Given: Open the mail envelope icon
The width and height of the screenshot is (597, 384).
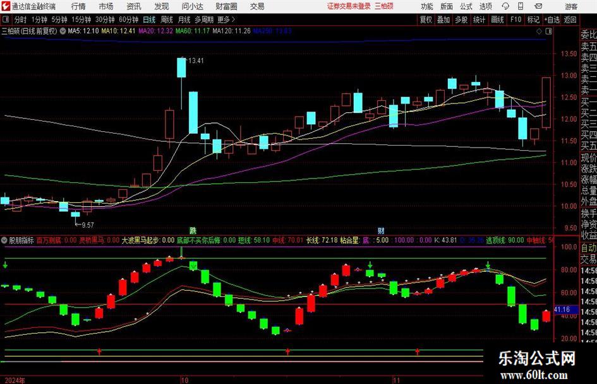Looking at the screenshot, I should [x=538, y=6].
